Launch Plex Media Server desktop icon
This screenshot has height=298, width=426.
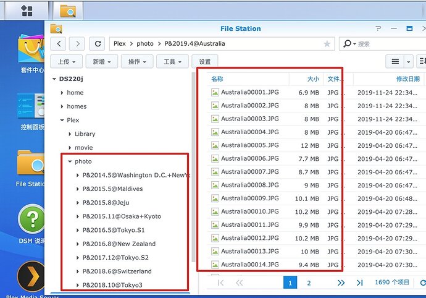click(31, 276)
